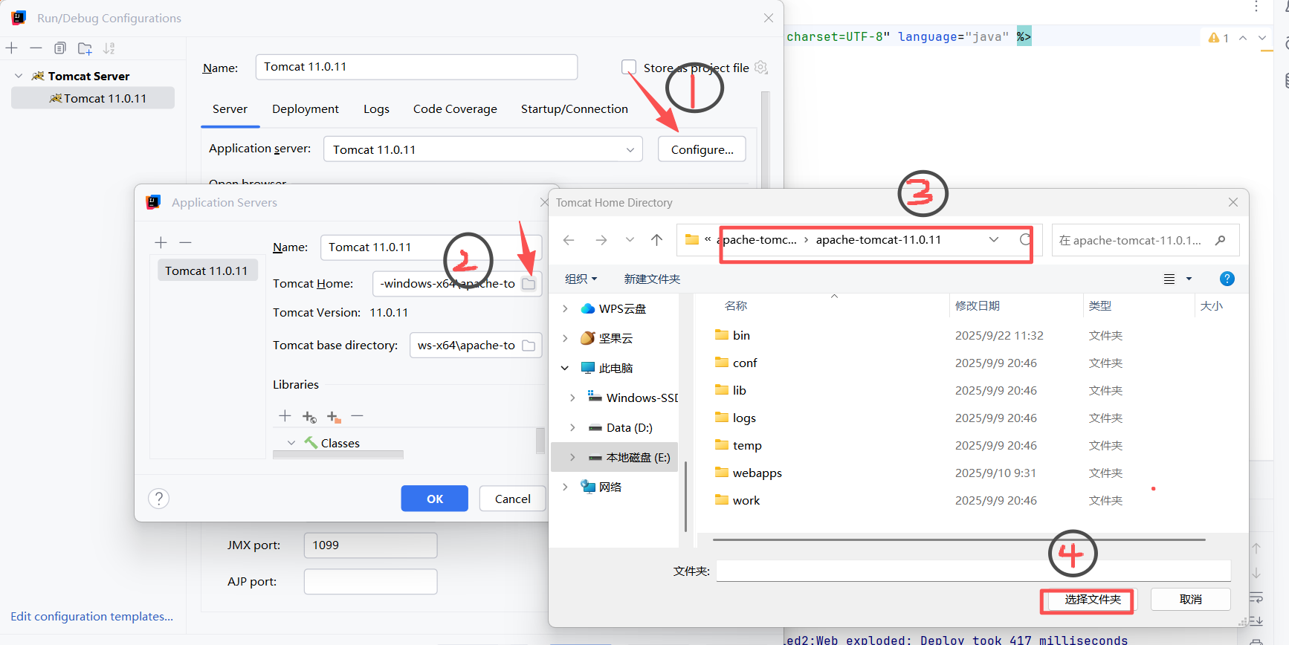Collapse Classes node in Libraries
1289x645 pixels.
[x=291, y=443]
